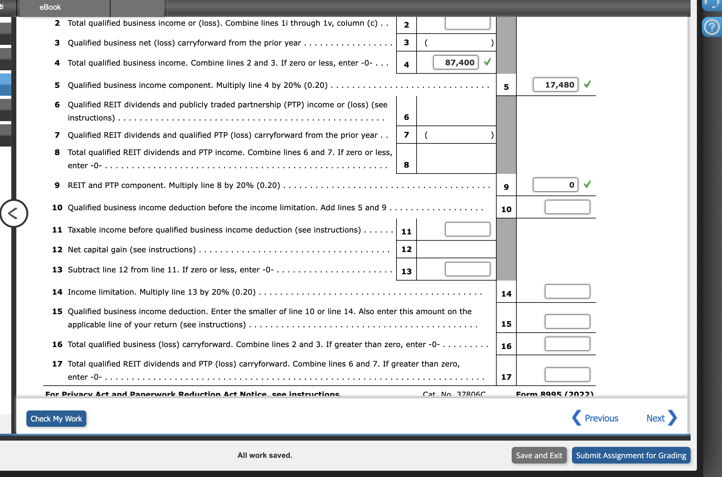Click the line 16 qualified business carryforward field
Screen dimensions: 722x477
point(567,344)
